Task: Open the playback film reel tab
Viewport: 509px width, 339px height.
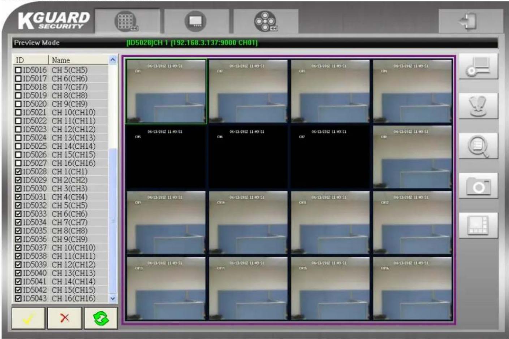Action: tap(266, 21)
